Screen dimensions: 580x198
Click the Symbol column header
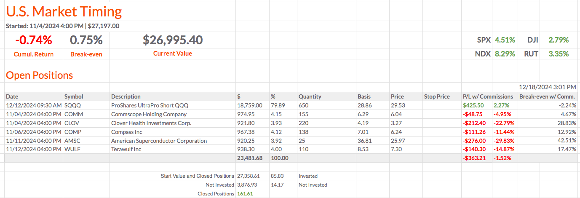74,96
